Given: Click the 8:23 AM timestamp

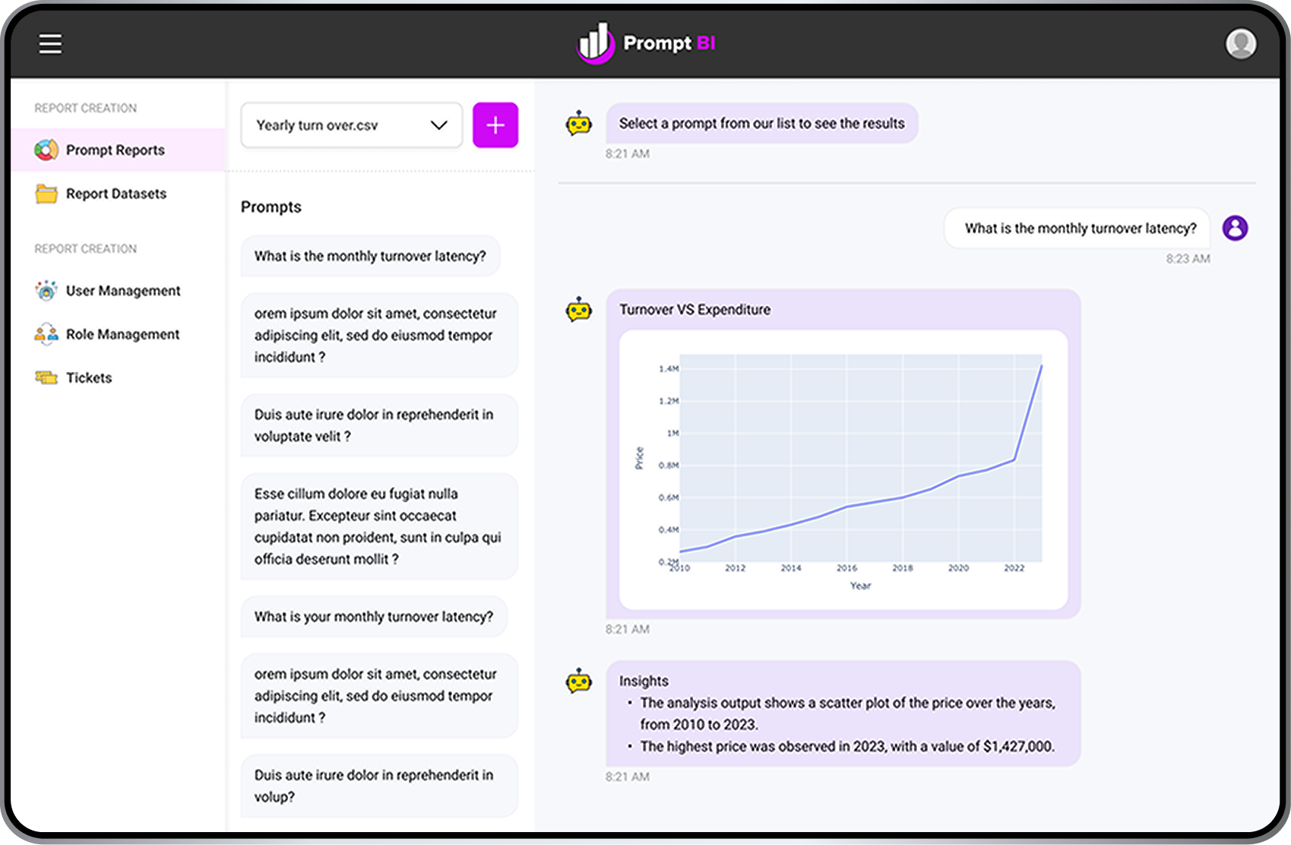Looking at the screenshot, I should pos(1188,259).
